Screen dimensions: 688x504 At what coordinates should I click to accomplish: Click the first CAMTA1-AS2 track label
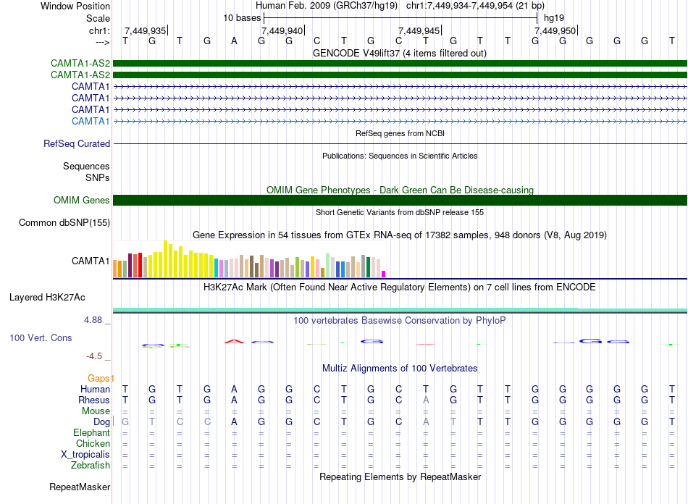point(80,64)
